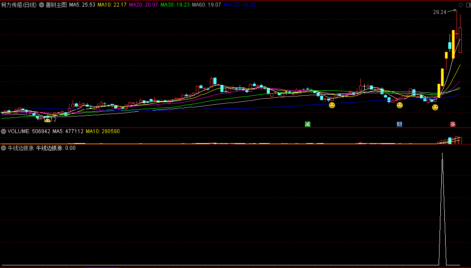Click the latest red candlestick at far right
The height and width of the screenshot is (268, 471).
pos(460,40)
